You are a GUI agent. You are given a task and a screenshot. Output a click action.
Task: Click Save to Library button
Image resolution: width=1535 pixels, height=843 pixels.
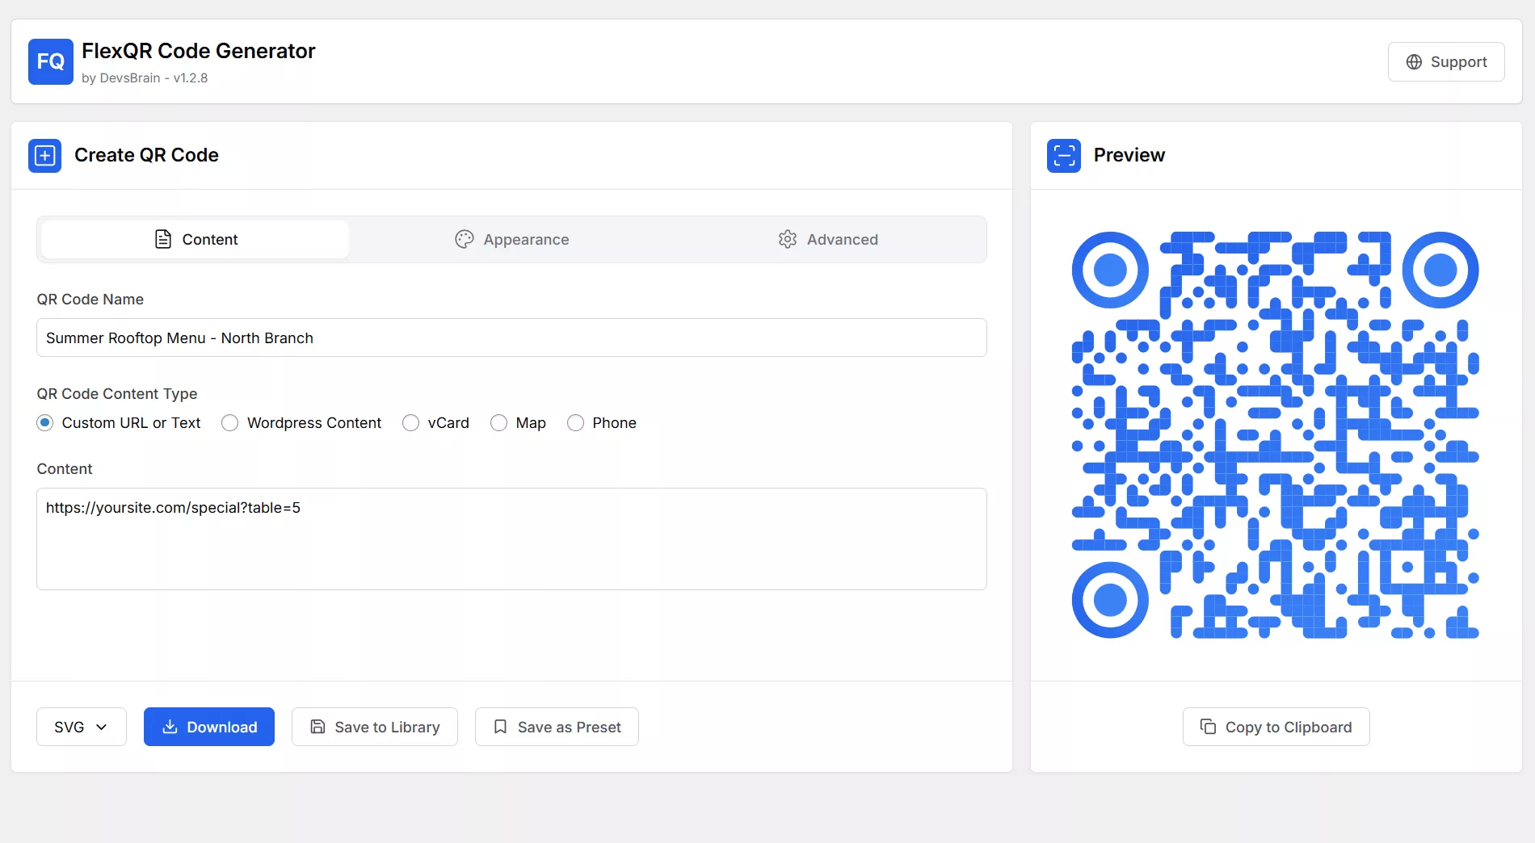coord(375,727)
